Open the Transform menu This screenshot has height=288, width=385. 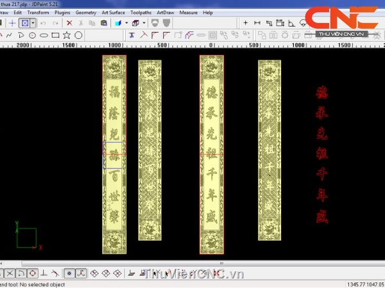(38, 13)
